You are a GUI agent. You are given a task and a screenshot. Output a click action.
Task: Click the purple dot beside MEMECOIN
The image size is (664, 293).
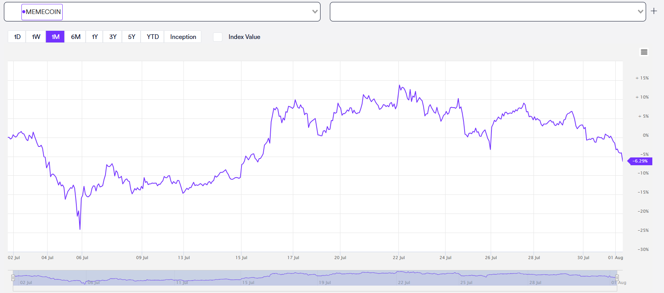point(24,12)
